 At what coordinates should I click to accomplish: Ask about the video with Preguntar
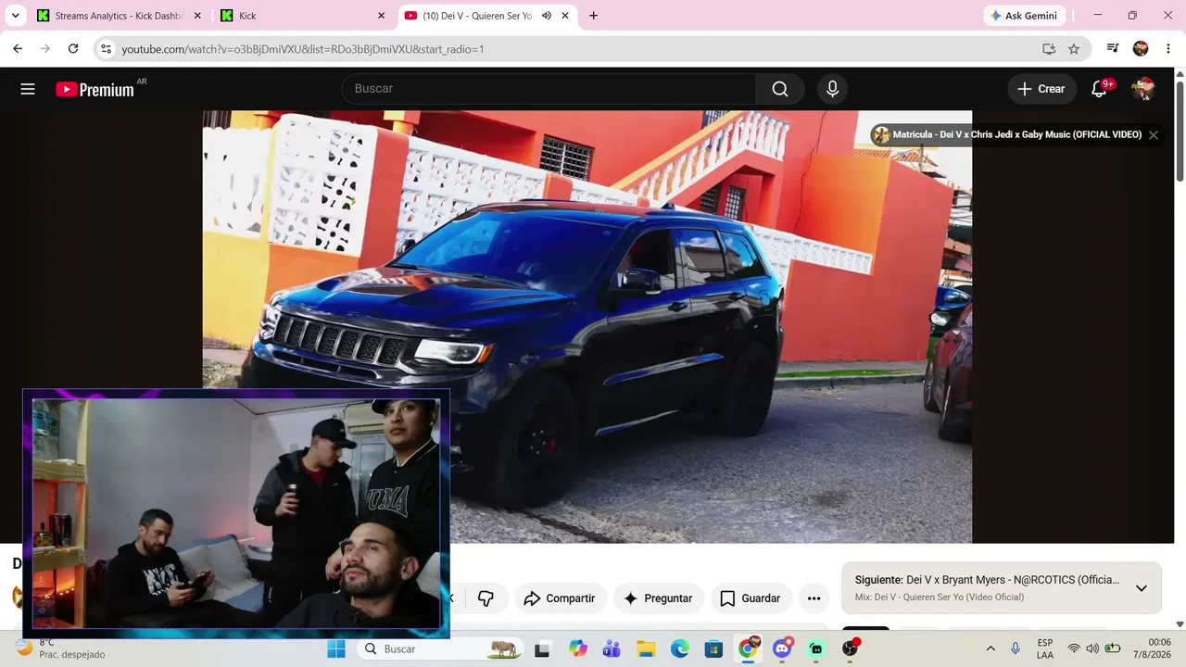(x=658, y=598)
